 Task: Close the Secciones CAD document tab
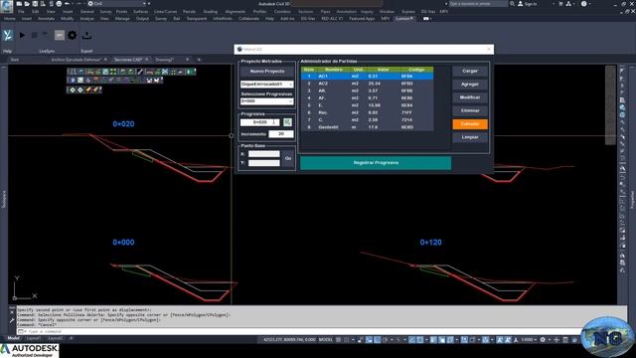pos(147,60)
